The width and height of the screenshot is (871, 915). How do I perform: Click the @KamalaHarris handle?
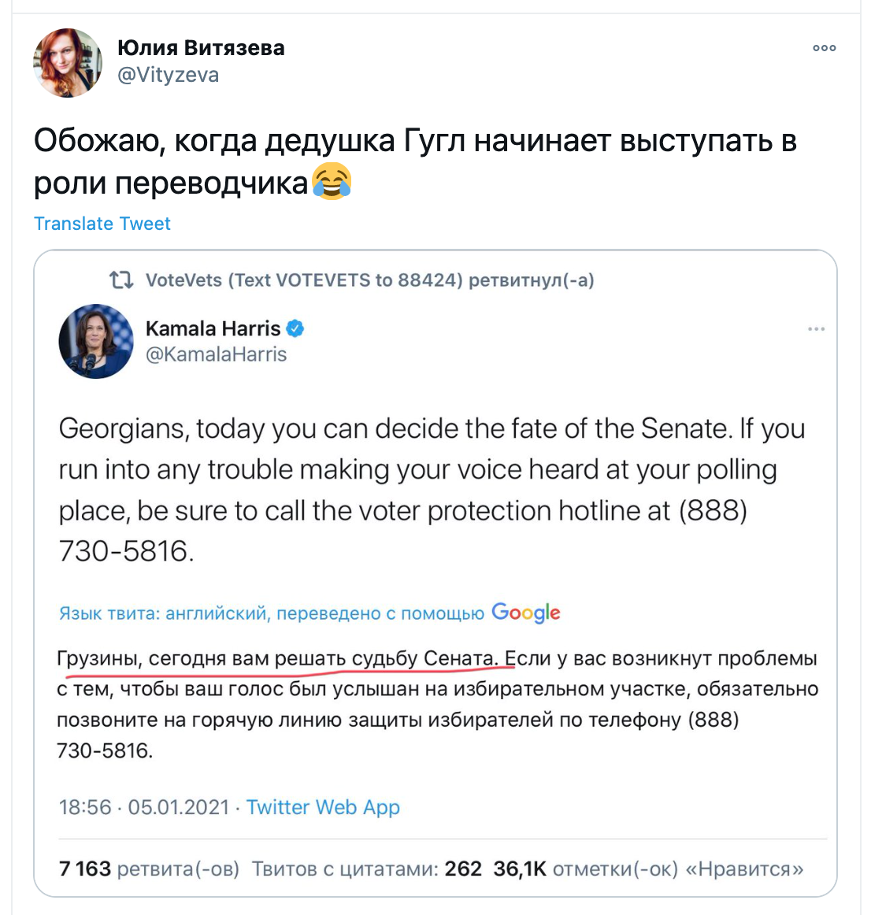pyautogui.click(x=216, y=354)
